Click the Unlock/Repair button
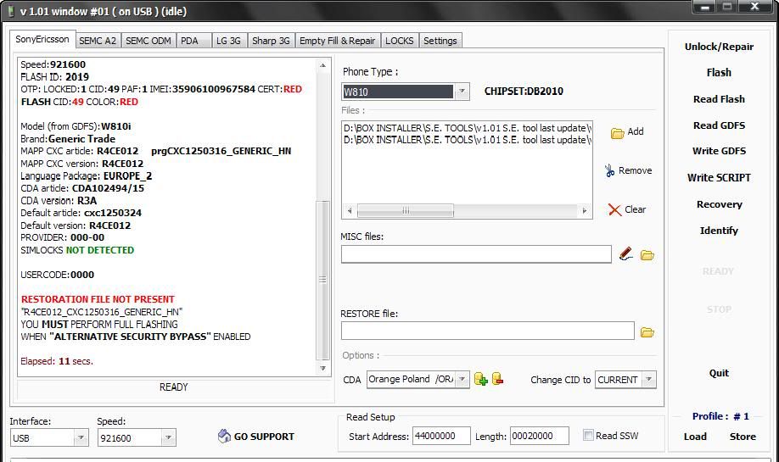This screenshot has width=779, height=462. 719,47
